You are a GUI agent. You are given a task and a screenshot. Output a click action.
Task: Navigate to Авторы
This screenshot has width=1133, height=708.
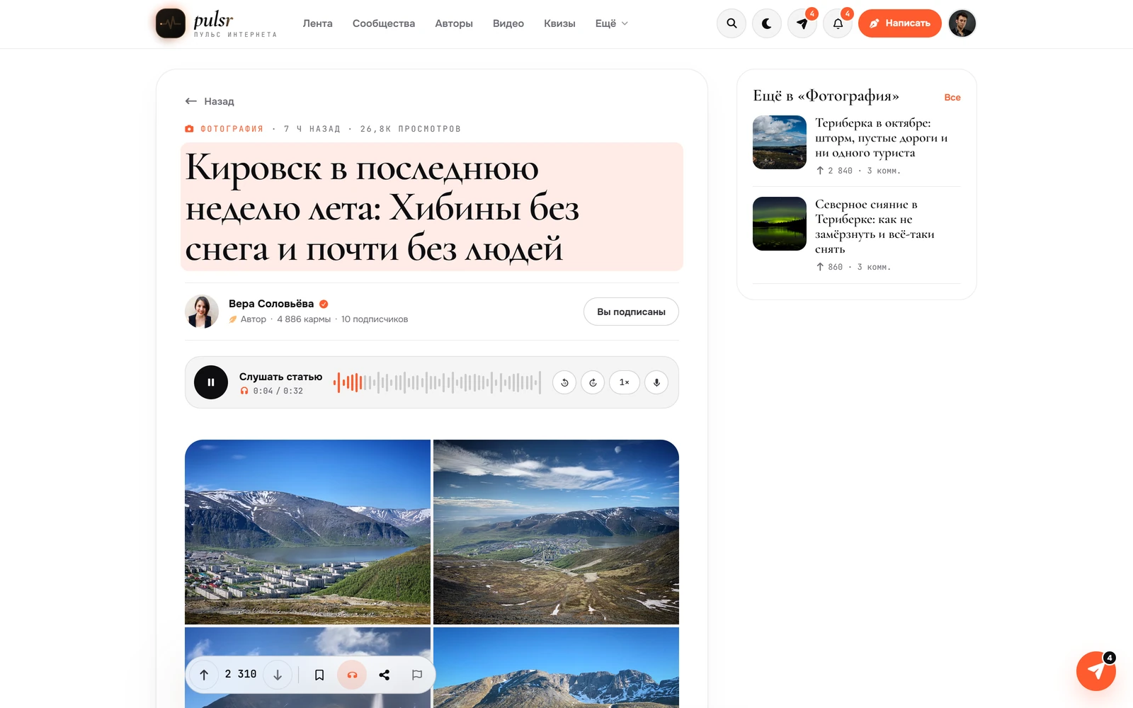[454, 23]
